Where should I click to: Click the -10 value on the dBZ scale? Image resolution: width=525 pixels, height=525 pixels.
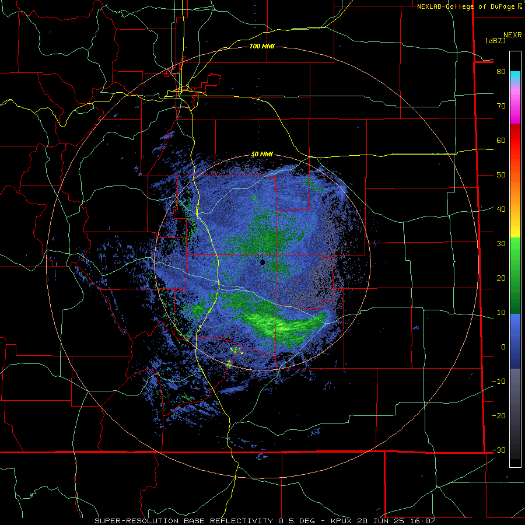[499, 381]
